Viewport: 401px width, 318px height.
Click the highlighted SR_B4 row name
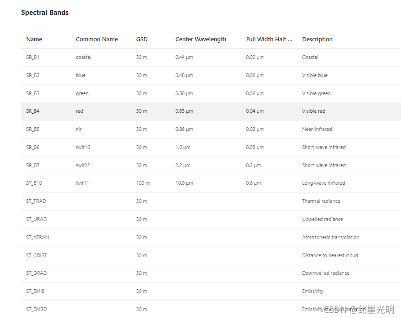click(33, 111)
